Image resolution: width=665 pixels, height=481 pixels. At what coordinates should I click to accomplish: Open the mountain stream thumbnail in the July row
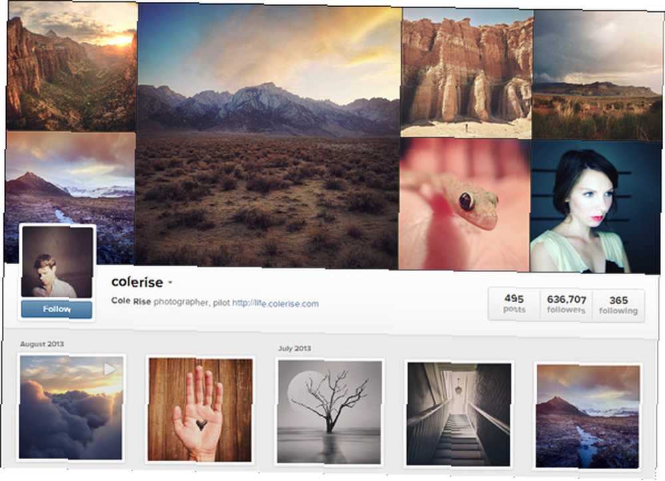click(588, 416)
